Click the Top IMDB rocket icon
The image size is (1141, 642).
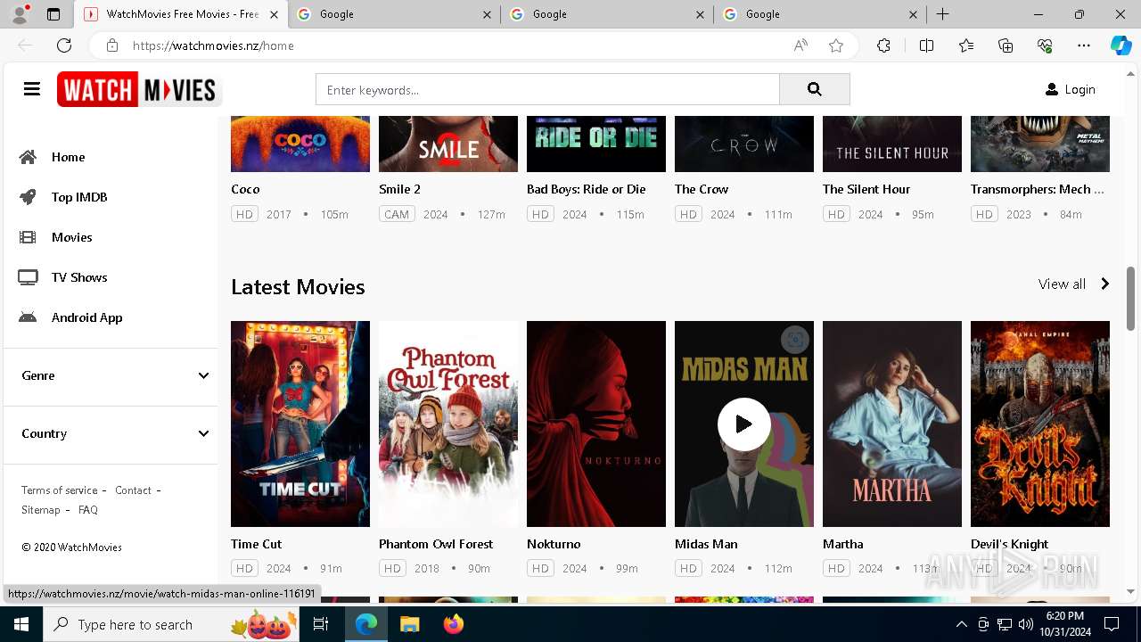pos(29,197)
